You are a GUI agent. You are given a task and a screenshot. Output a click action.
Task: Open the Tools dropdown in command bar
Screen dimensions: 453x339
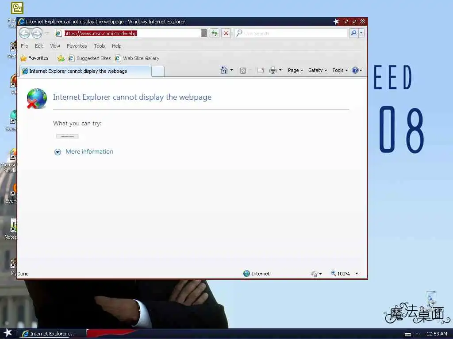[x=340, y=70]
